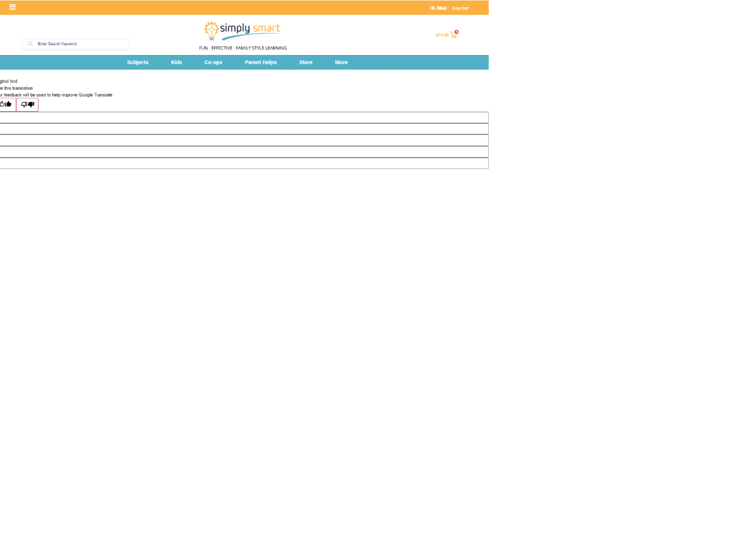The width and height of the screenshot is (733, 533).
Task: Click the red cart item count badge
Action: click(457, 32)
